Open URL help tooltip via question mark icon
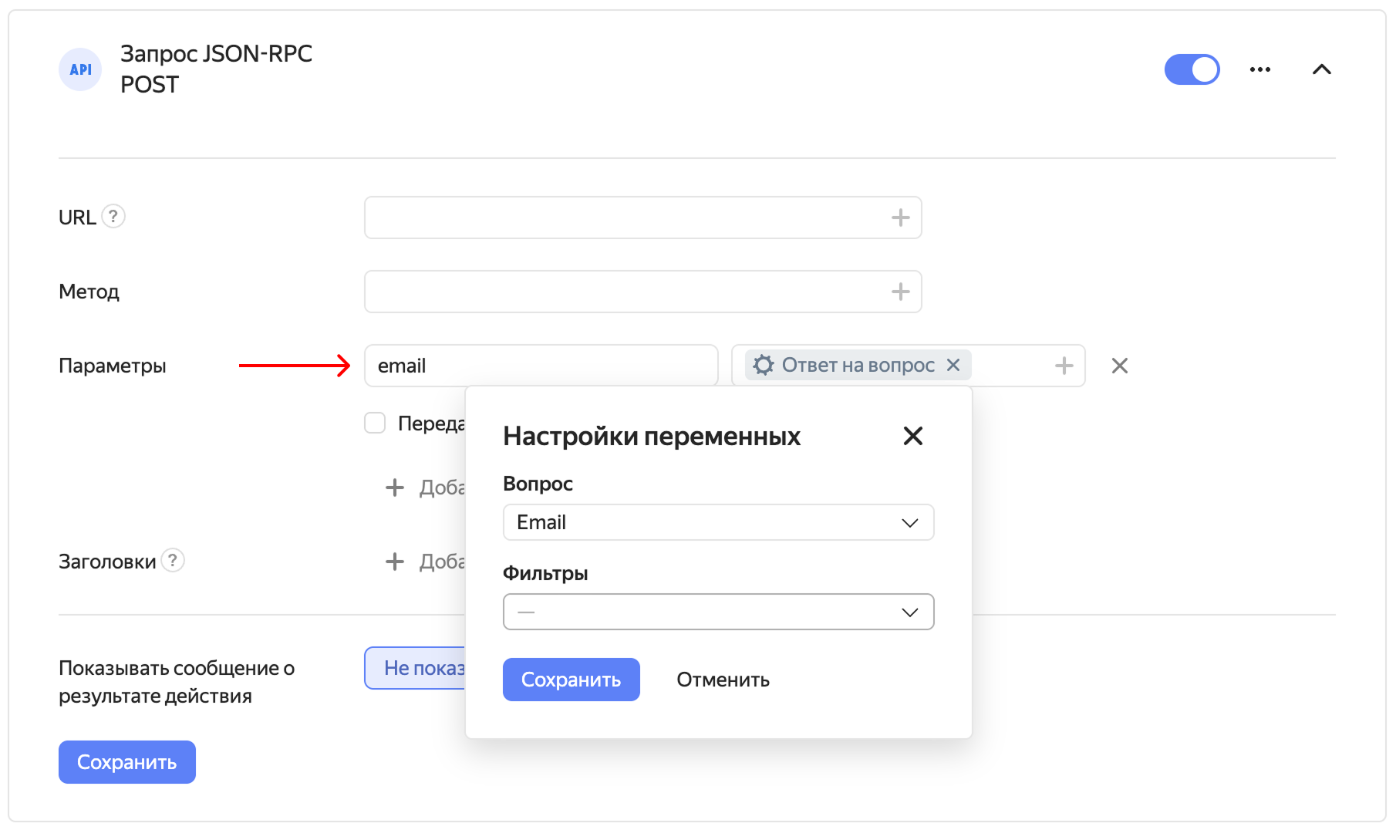 [x=115, y=217]
